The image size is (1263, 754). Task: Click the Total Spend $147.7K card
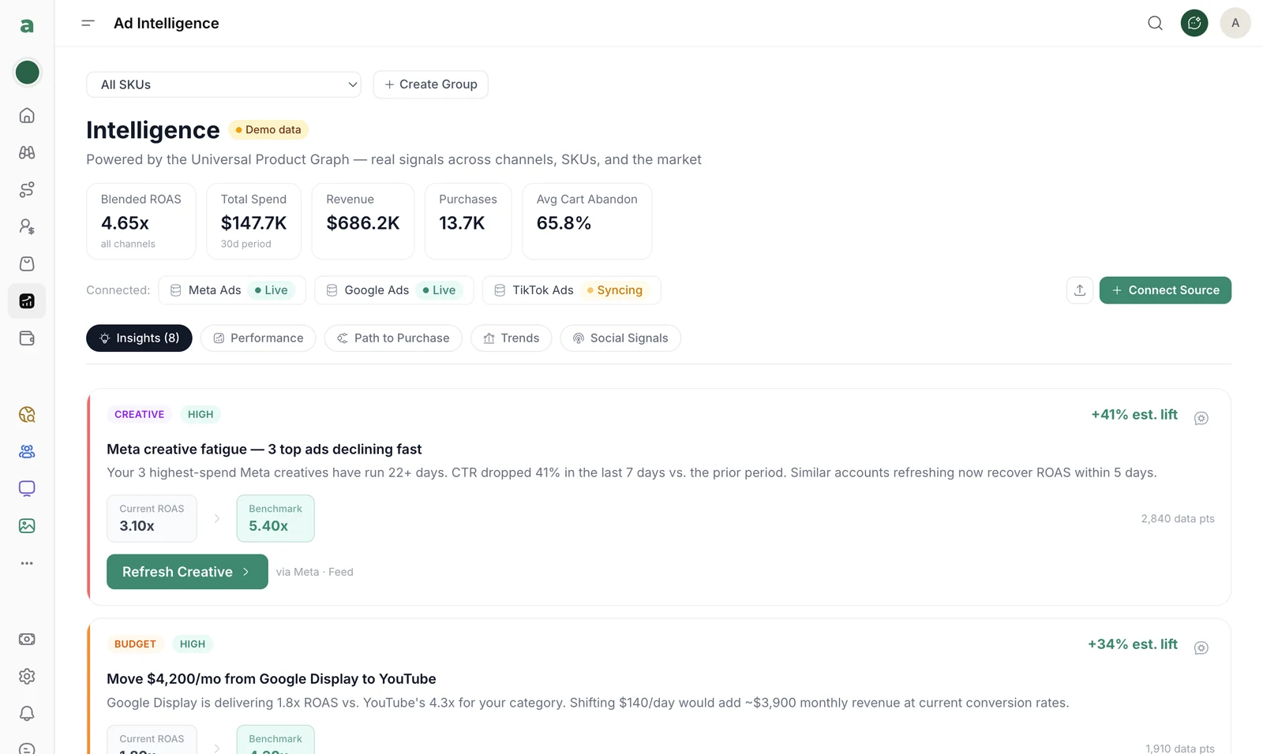click(253, 221)
